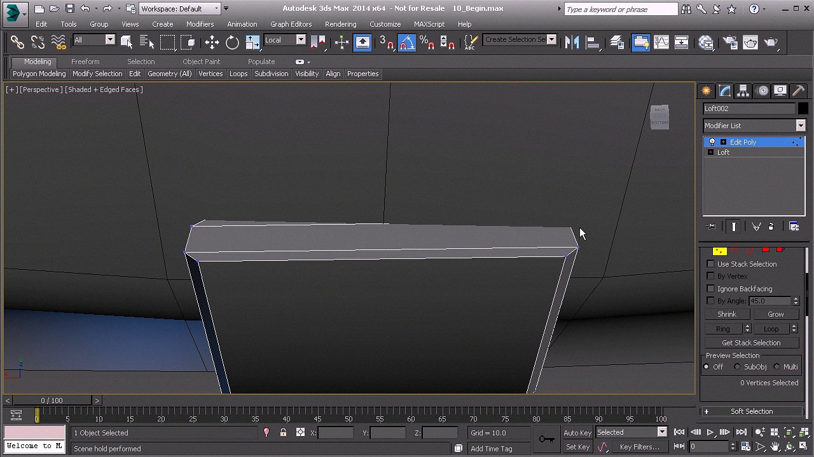Click the Loft002 object color swatch
The width and height of the screenshot is (814, 457).
[803, 109]
